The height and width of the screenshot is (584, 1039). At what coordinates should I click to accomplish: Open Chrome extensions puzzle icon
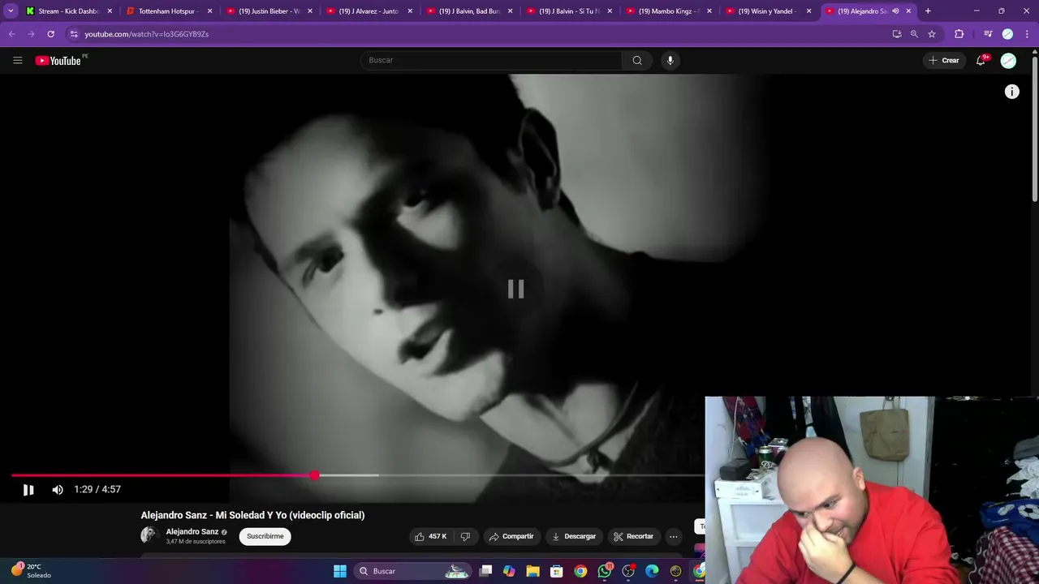(959, 34)
